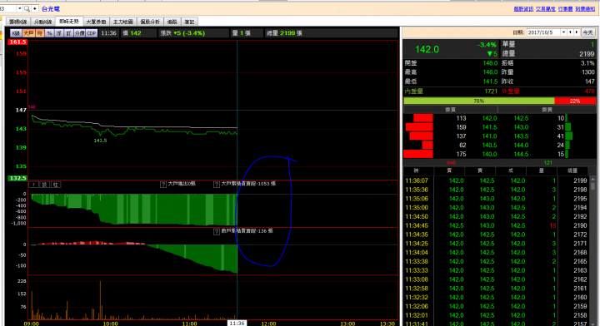Click the 台光電 stock name

pyautogui.click(x=51, y=9)
